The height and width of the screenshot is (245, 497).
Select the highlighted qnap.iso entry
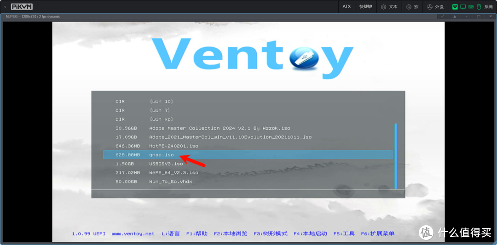[x=248, y=155]
